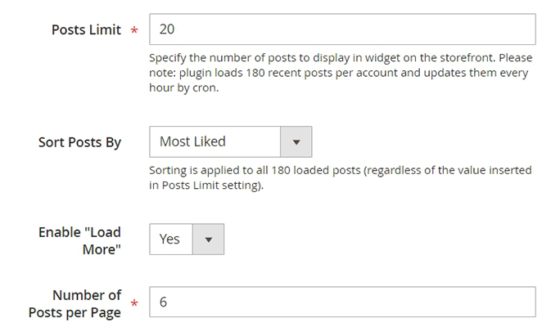Click the "Yes" value in Load More select
The width and height of the screenshot is (560, 336).
tap(169, 240)
